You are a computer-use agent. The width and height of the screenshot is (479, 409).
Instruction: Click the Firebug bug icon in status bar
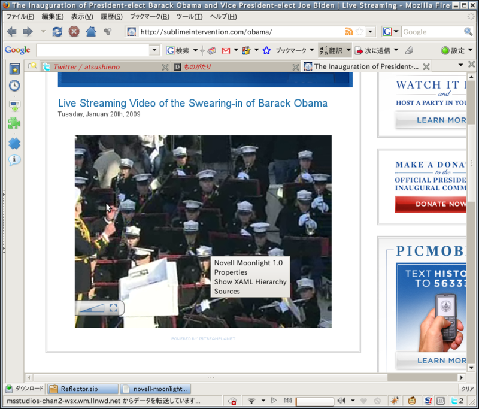pyautogui.click(x=395, y=400)
